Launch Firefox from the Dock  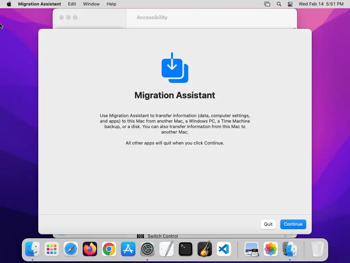click(90, 249)
